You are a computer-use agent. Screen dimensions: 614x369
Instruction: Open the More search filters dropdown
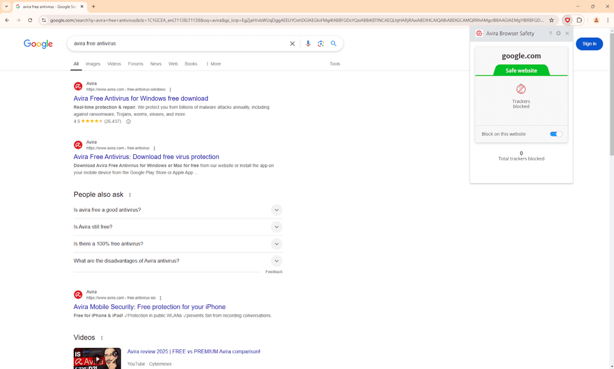213,64
